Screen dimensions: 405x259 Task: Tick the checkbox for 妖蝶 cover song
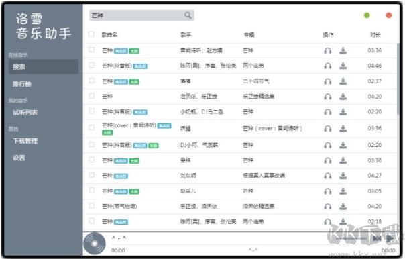[x=92, y=127]
